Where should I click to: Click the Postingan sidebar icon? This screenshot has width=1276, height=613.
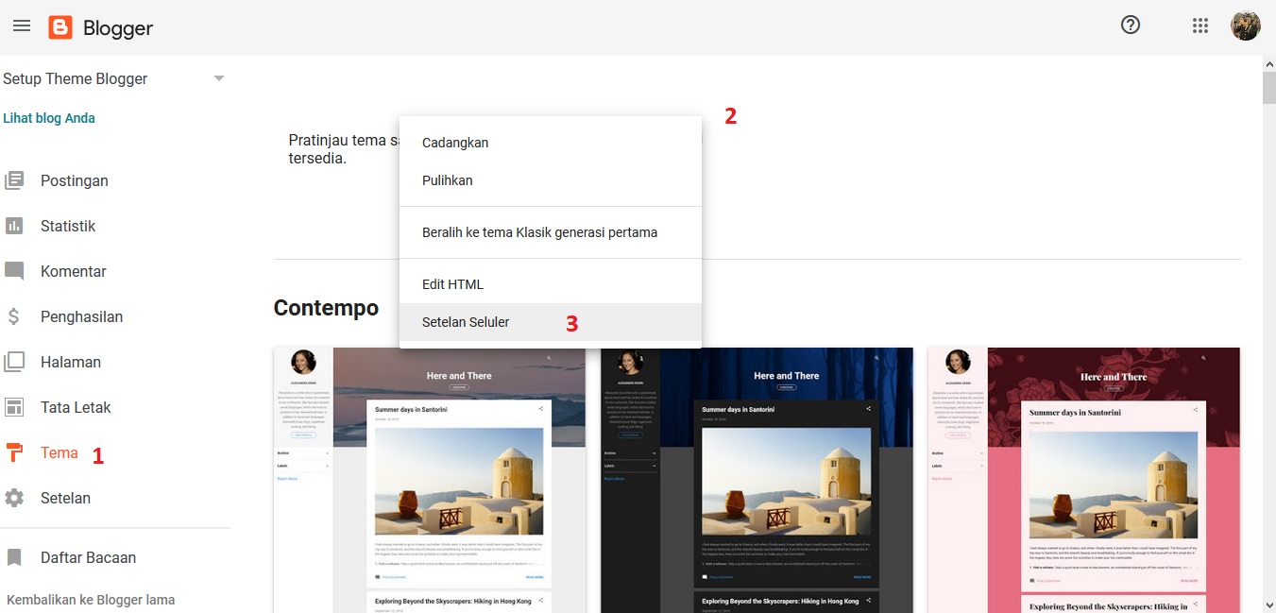pyautogui.click(x=14, y=180)
